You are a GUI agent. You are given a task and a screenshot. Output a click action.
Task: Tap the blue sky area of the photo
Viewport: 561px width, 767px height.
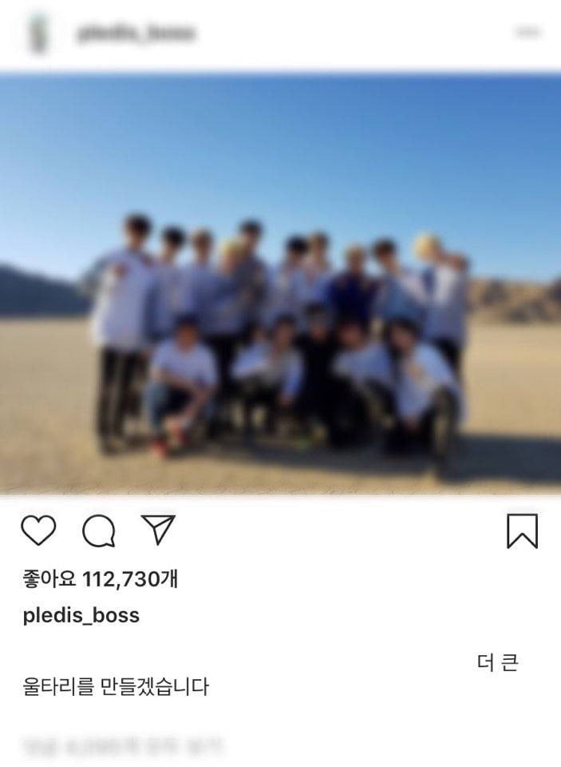(281, 147)
